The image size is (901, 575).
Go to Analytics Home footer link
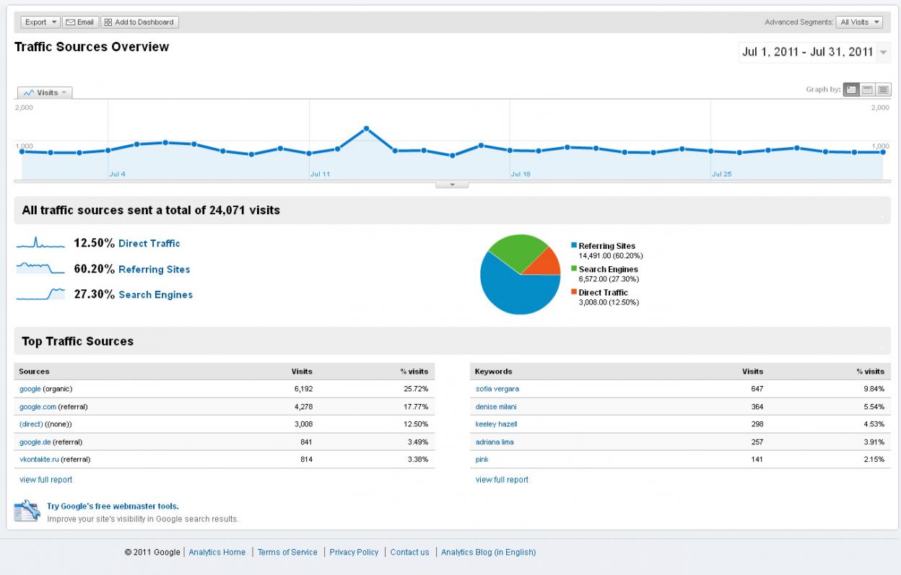point(217,552)
